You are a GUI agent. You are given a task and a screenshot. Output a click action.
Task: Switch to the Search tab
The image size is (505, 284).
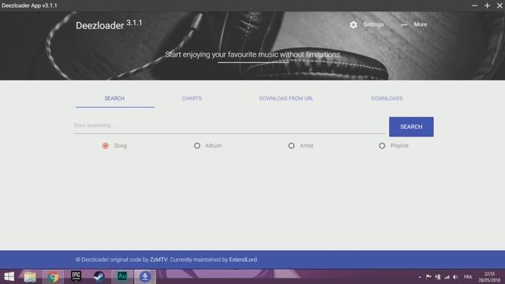[x=114, y=99]
